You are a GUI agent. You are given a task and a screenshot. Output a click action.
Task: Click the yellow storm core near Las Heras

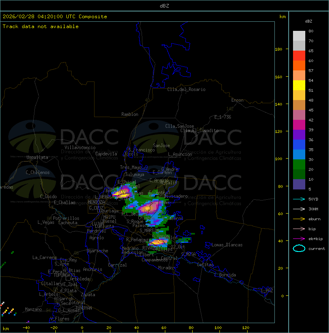(x=121, y=194)
